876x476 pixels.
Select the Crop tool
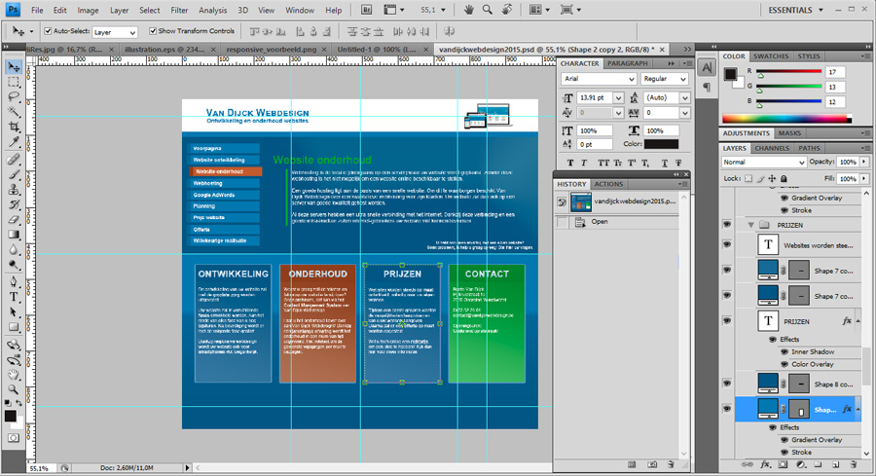coord(14,127)
